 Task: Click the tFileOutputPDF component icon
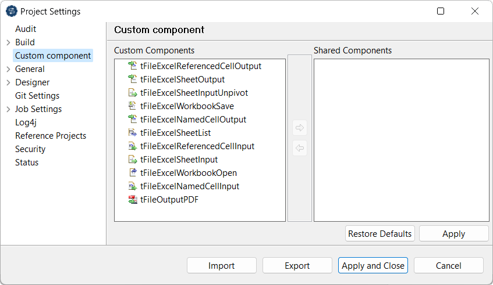coord(132,200)
